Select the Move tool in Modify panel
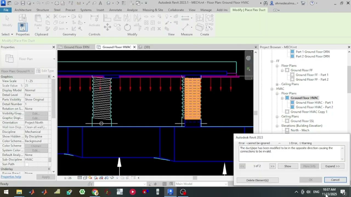This screenshot has height=197, width=351. tap(107, 27)
